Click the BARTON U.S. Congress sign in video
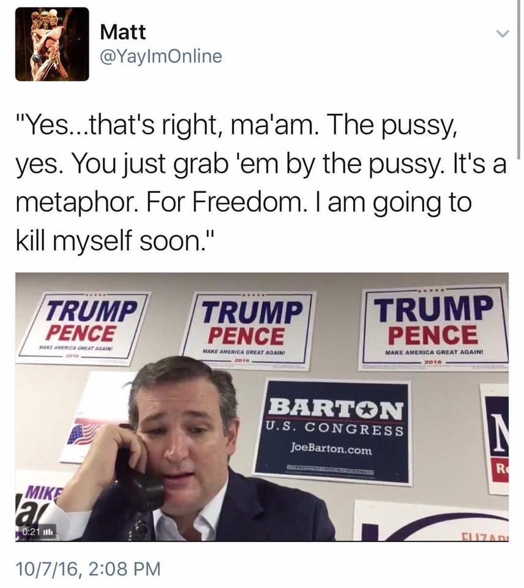The image size is (524, 588). point(333,432)
